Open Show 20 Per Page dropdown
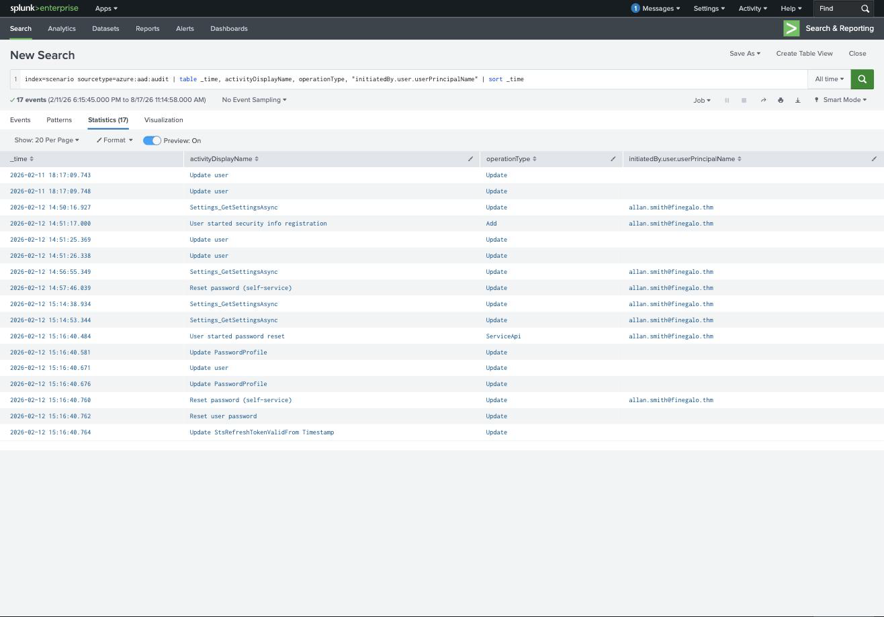 click(46, 140)
